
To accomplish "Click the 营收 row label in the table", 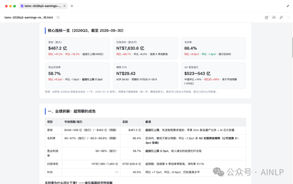I will click(x=50, y=130).
